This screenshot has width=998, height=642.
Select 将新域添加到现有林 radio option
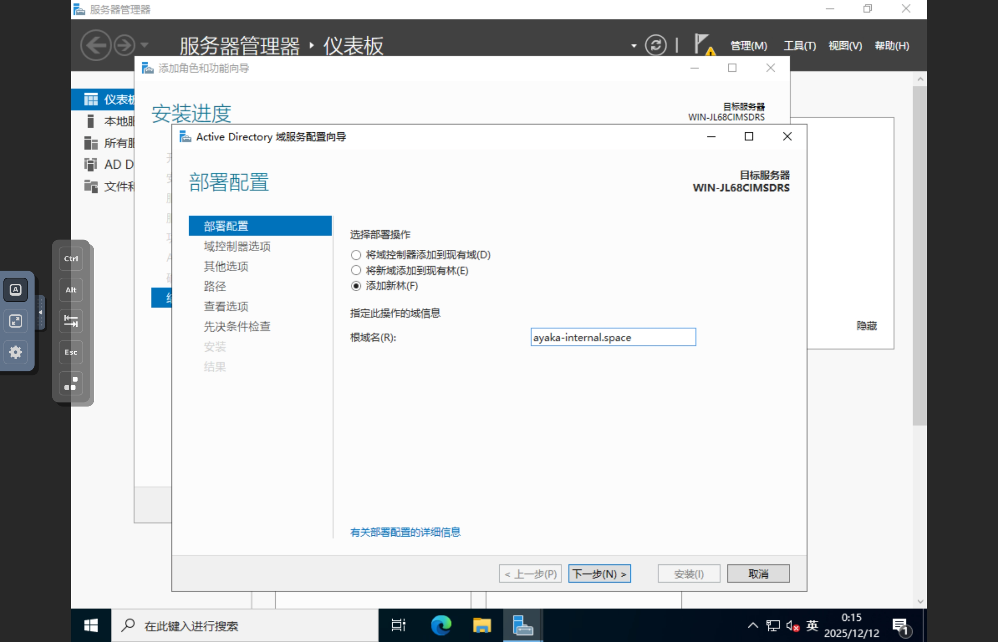click(x=356, y=270)
